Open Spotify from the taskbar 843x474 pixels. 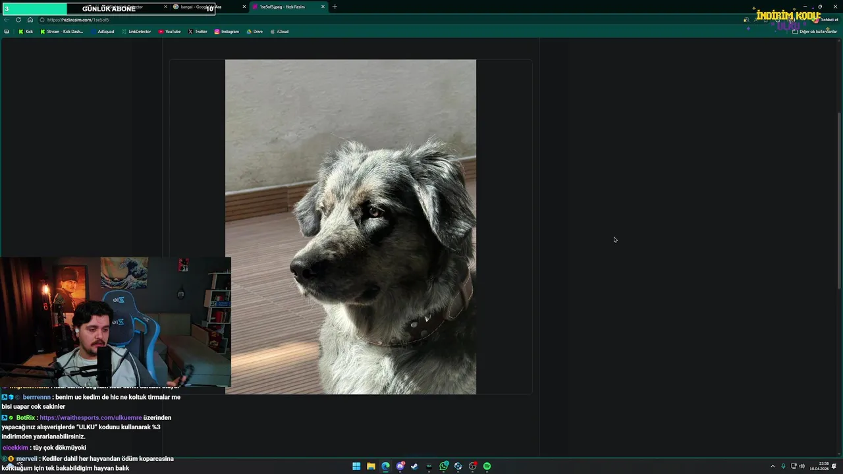(487, 466)
